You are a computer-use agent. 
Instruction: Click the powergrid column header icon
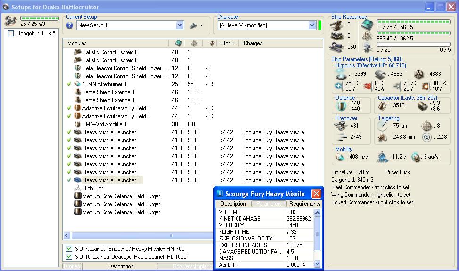(194, 43)
